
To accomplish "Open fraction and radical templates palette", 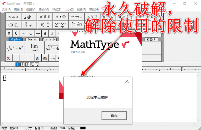I will pyautogui.click(x=29, y=25).
